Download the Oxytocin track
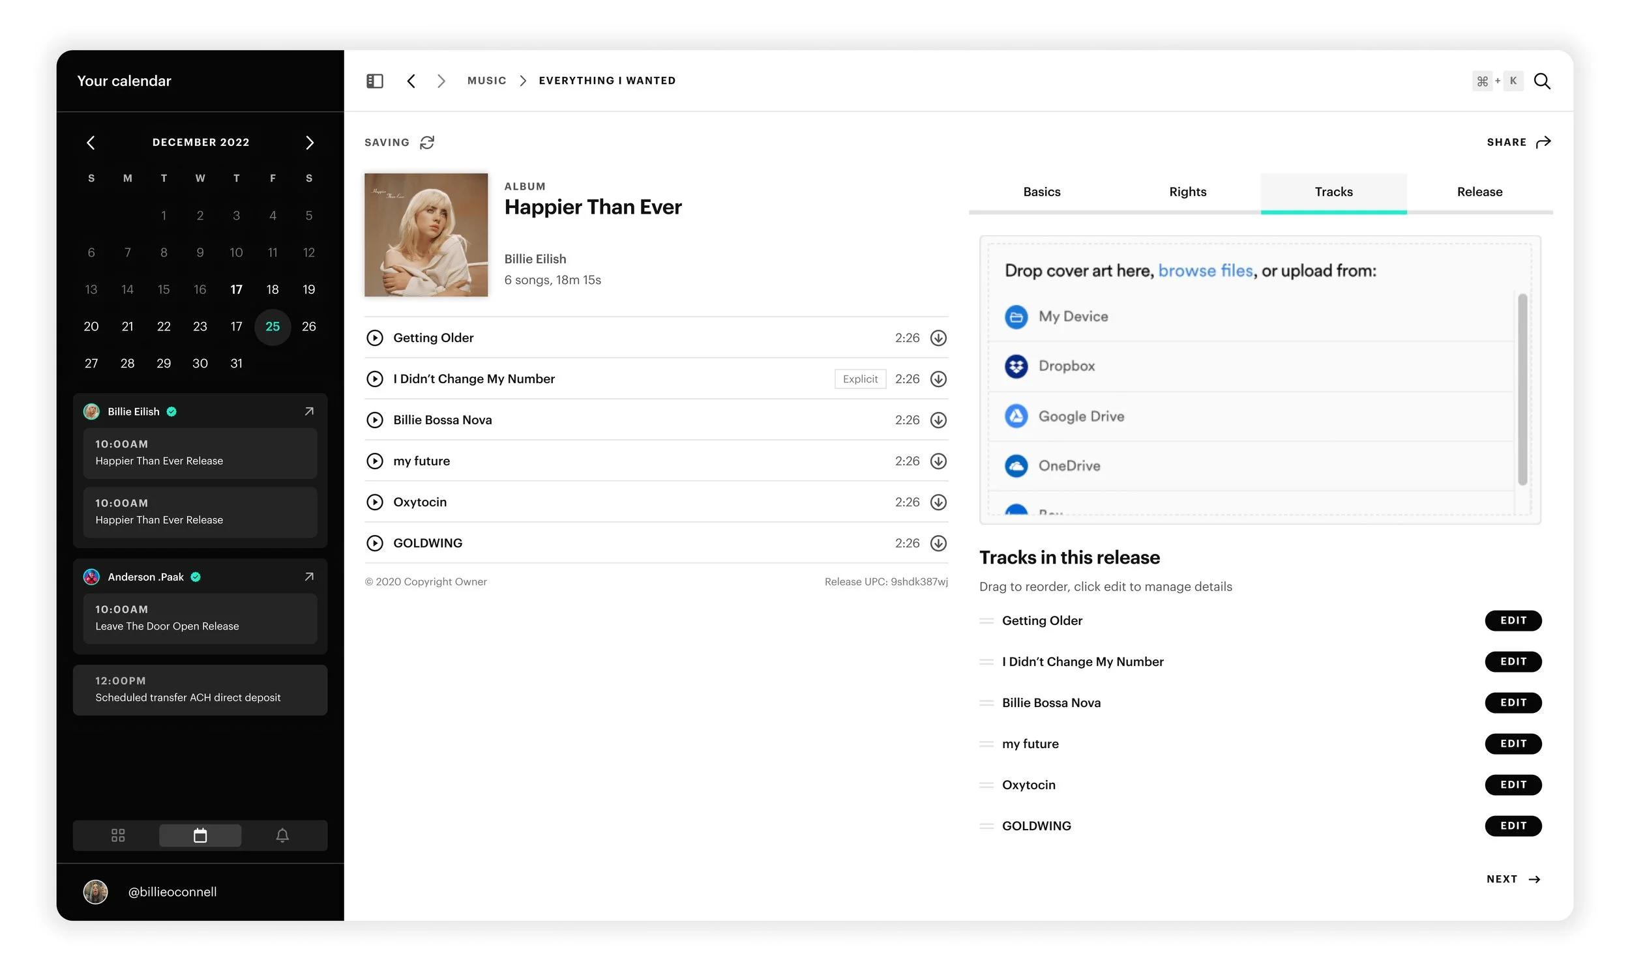The height and width of the screenshot is (971, 1630). point(938,502)
